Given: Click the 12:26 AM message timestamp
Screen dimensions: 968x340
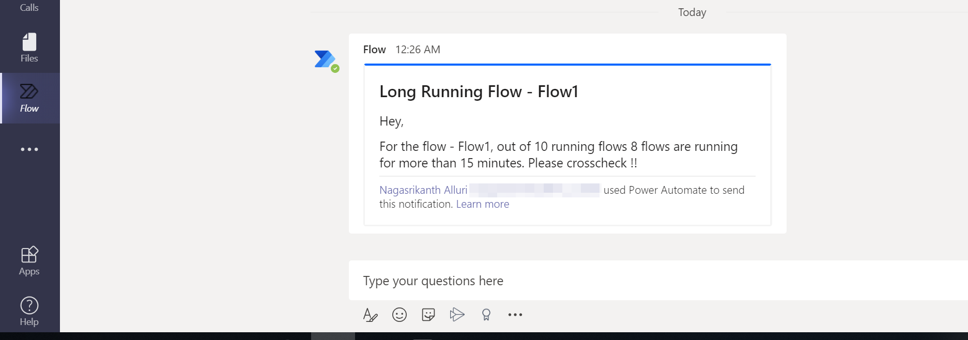Looking at the screenshot, I should pyautogui.click(x=418, y=50).
